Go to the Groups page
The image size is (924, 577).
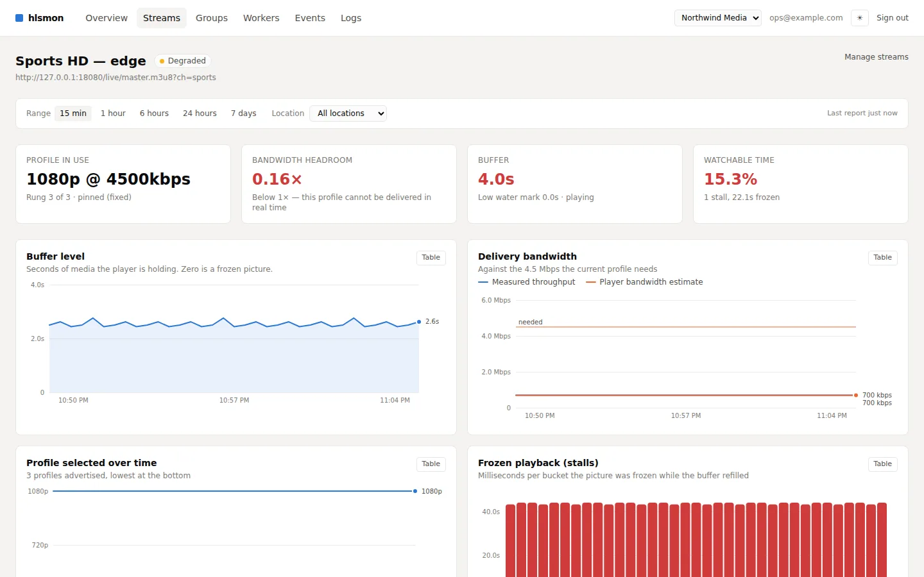point(212,18)
